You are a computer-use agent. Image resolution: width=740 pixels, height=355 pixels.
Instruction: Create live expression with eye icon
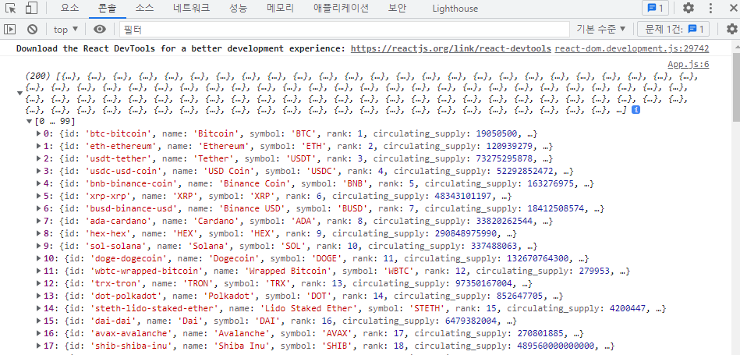[x=100, y=30]
